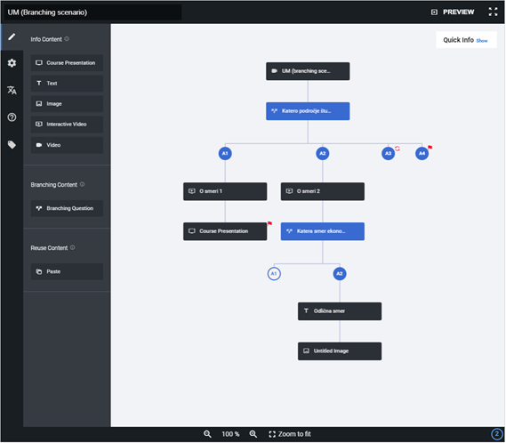Open the tutorial help question icon
This screenshot has width=506, height=443.
point(12,117)
